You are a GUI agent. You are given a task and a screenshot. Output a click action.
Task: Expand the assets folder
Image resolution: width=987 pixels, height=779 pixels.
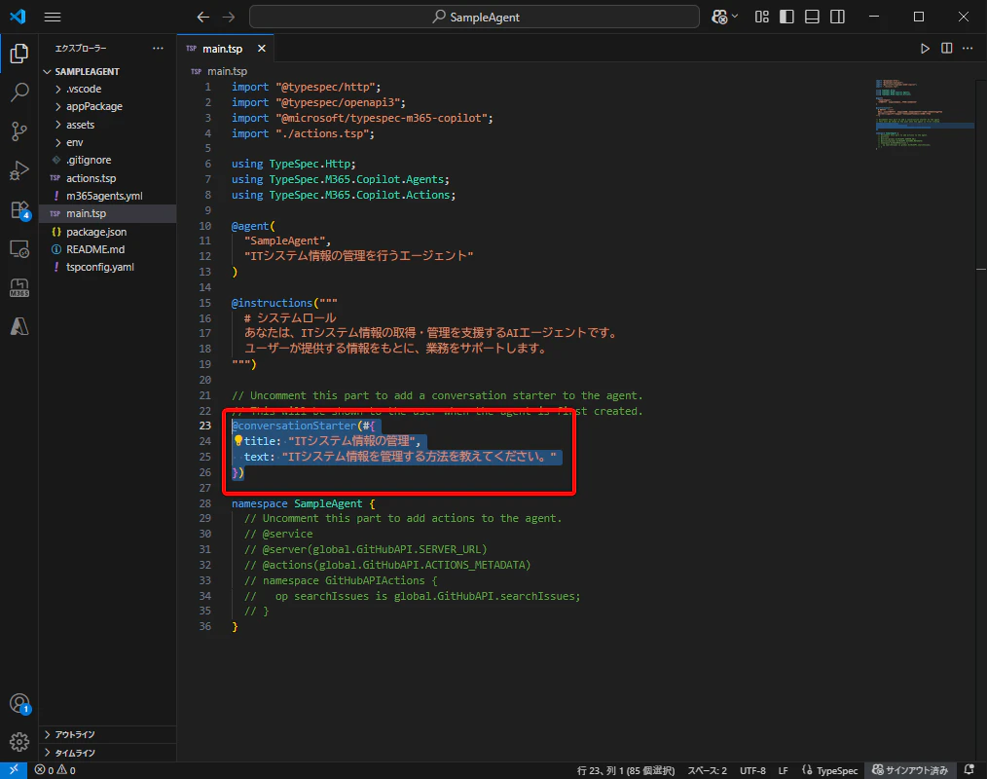[107, 125]
